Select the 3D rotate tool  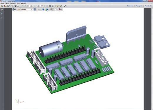14,9
